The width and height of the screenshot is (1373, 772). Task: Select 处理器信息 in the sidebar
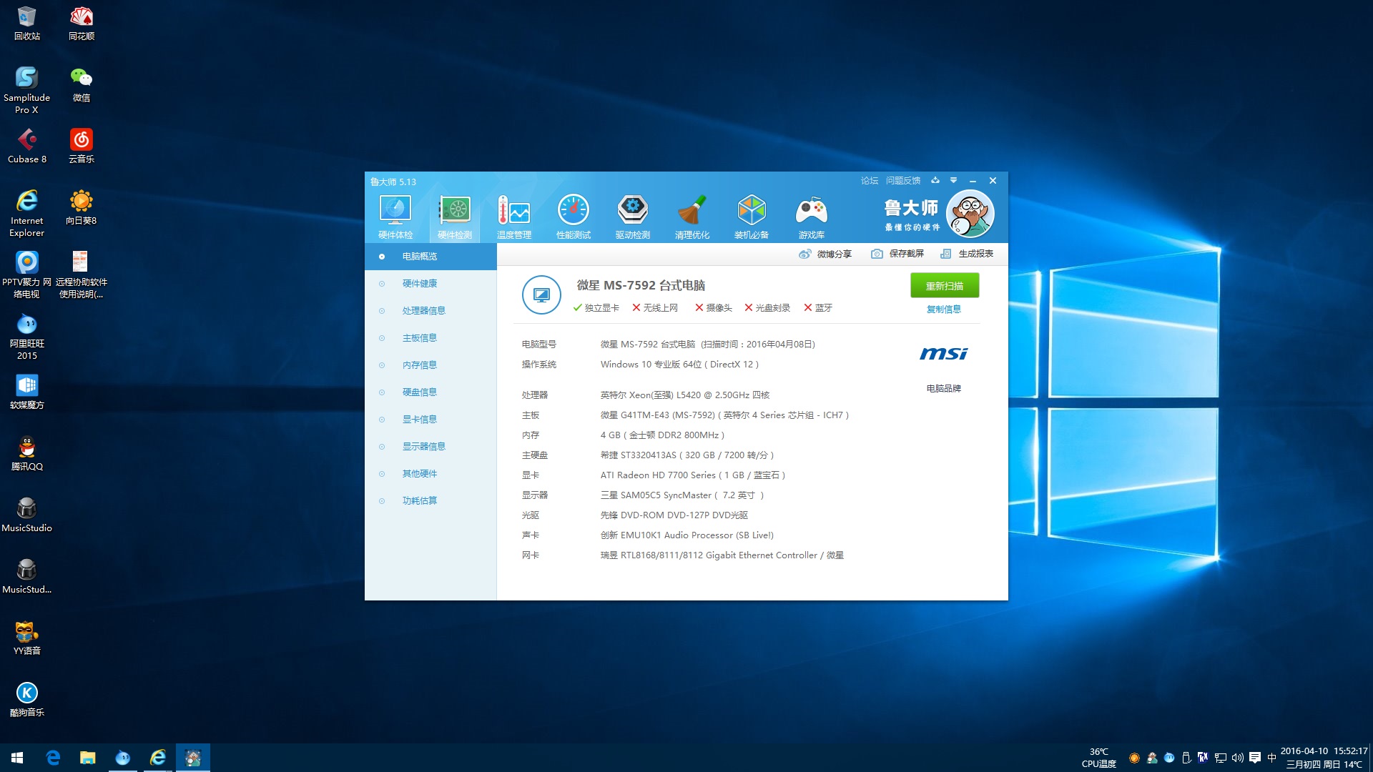coord(430,311)
